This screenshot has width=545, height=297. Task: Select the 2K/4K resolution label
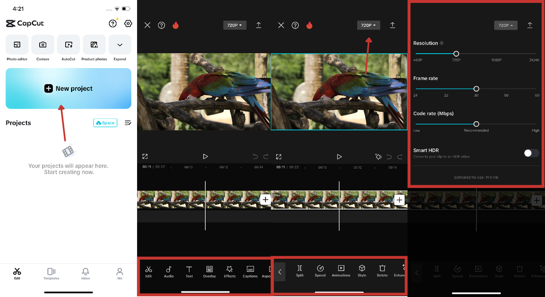(534, 60)
